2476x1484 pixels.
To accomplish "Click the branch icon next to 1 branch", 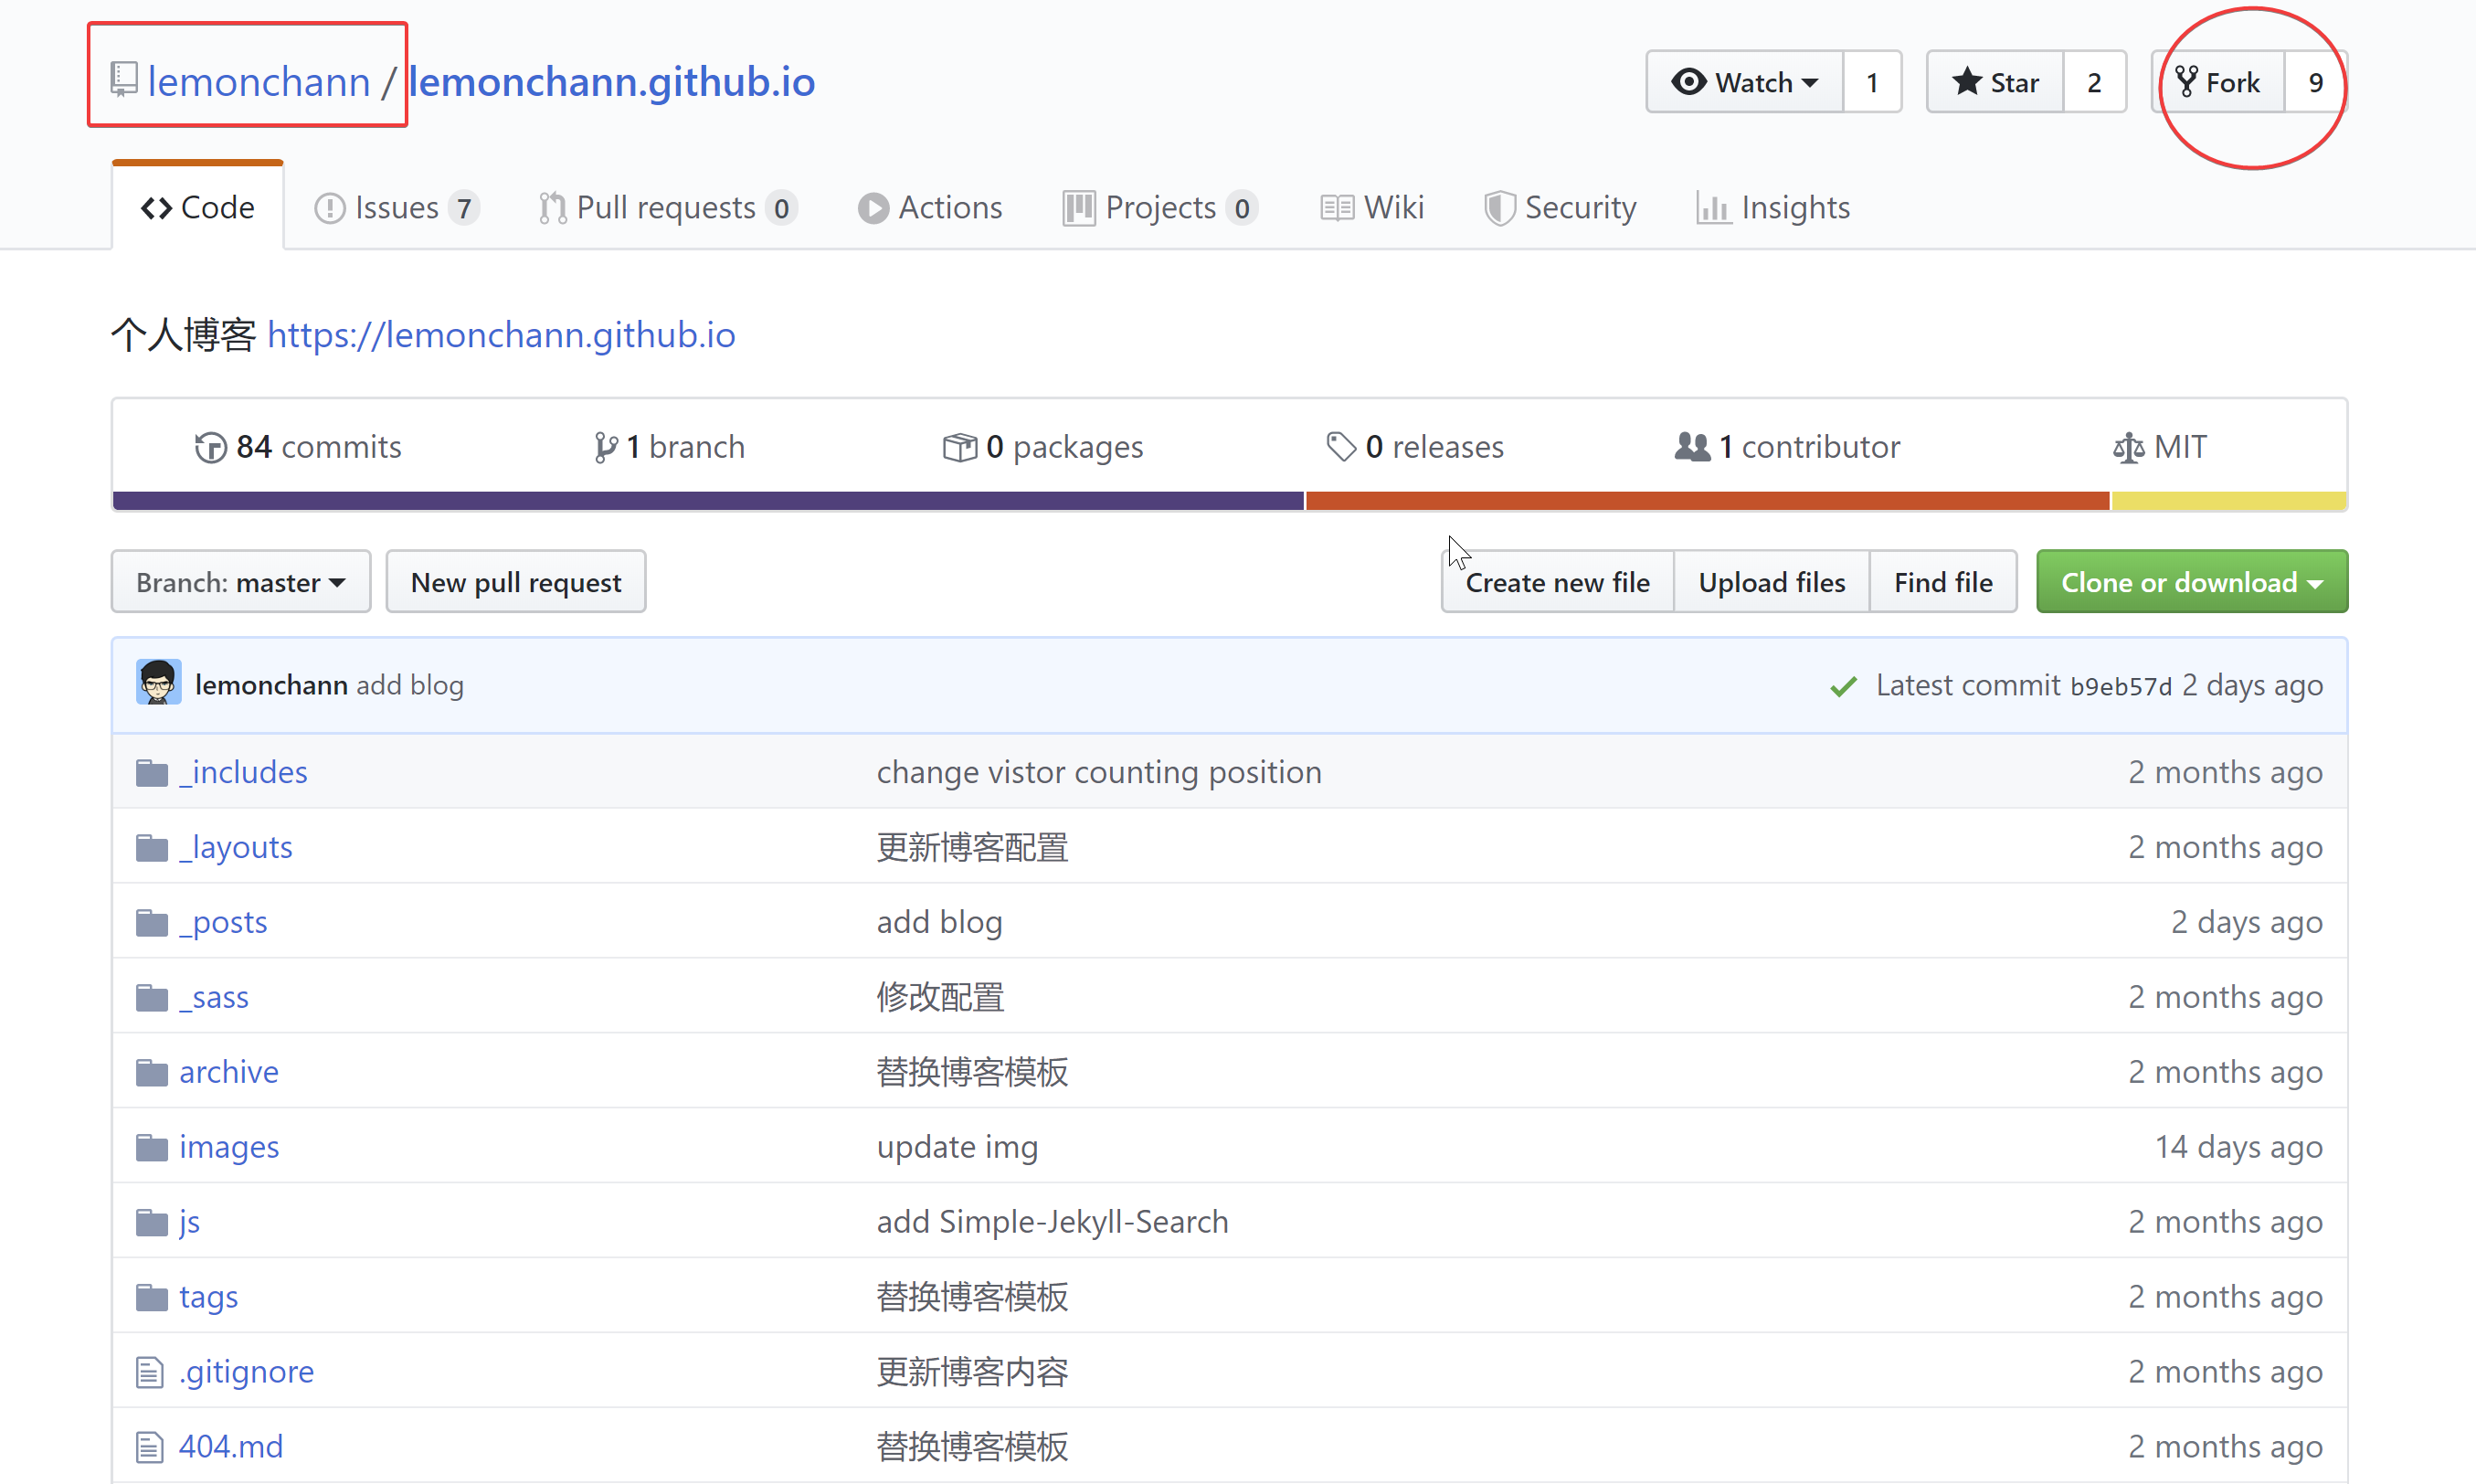I will 605,447.
